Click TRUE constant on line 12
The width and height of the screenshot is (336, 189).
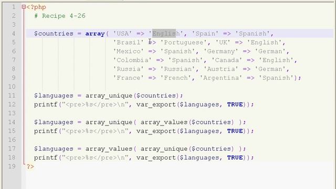click(x=235, y=104)
